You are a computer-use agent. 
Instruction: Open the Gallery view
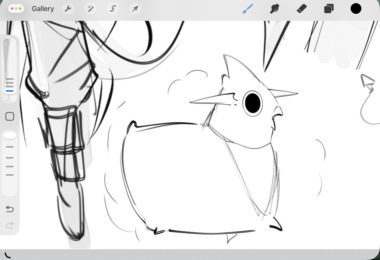pyautogui.click(x=43, y=9)
